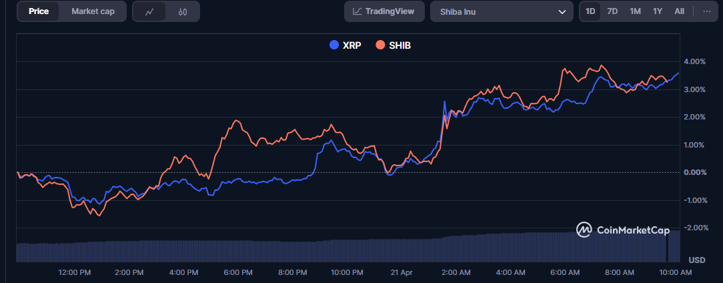
Task: Expand the Shiba Inu comparison dropdown
Action: tap(502, 11)
